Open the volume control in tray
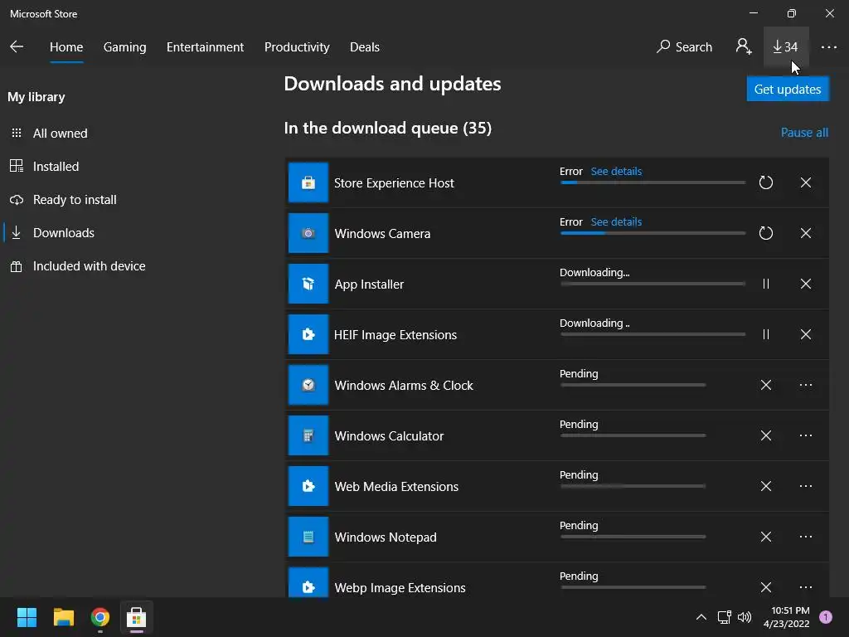Image resolution: width=849 pixels, height=637 pixels. [x=745, y=617]
